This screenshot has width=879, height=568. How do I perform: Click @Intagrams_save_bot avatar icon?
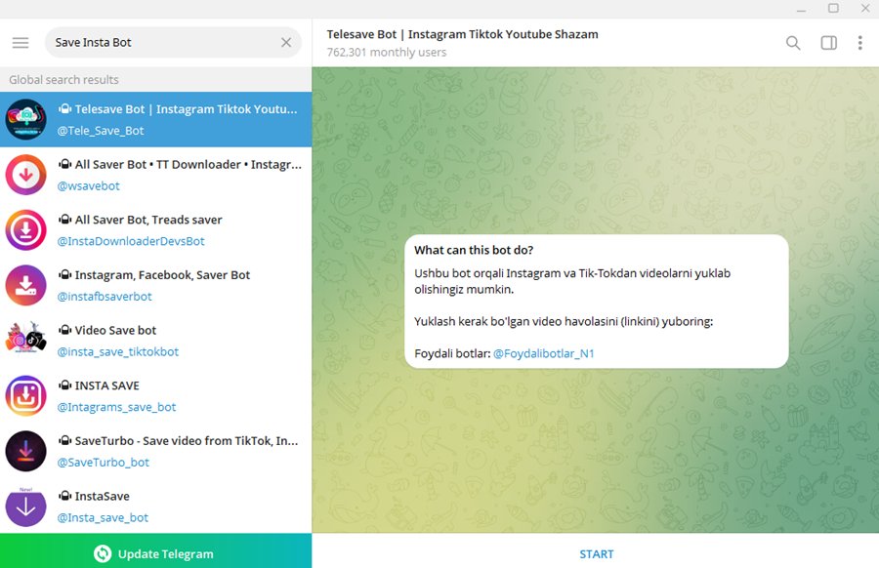coord(25,395)
